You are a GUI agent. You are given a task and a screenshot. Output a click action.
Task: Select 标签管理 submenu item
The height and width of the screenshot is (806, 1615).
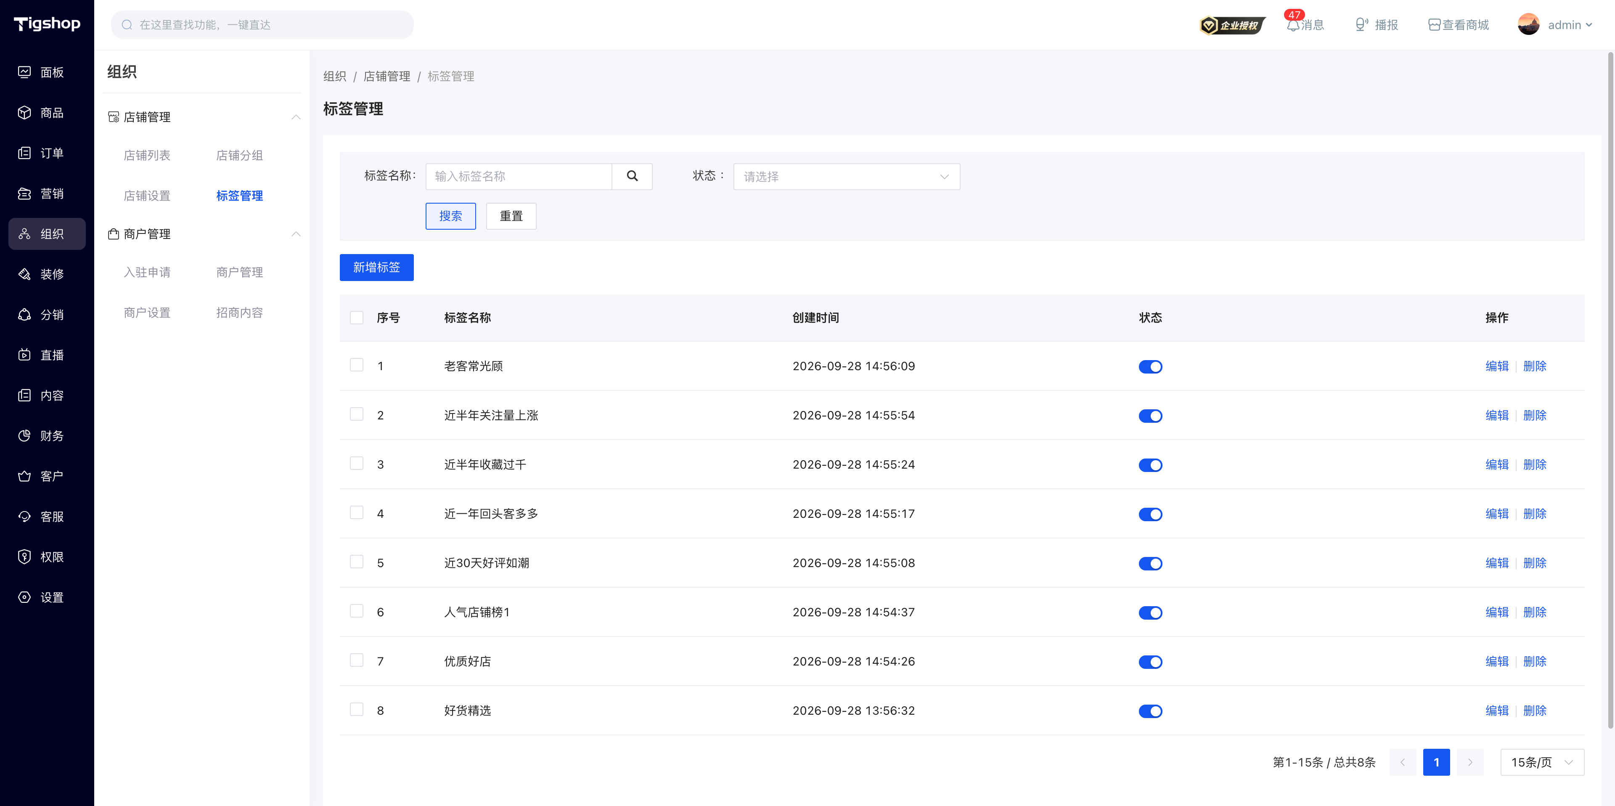pyautogui.click(x=239, y=196)
